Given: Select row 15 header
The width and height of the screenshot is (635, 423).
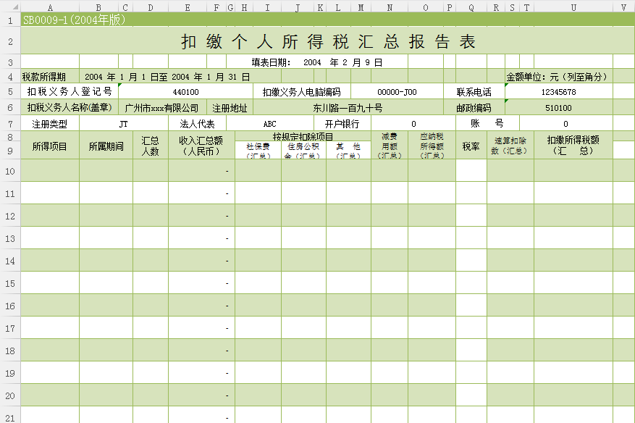Looking at the screenshot, I should pyautogui.click(x=10, y=283).
